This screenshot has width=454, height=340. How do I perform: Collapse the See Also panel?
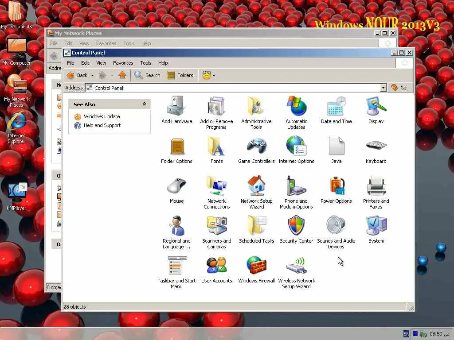[x=144, y=104]
